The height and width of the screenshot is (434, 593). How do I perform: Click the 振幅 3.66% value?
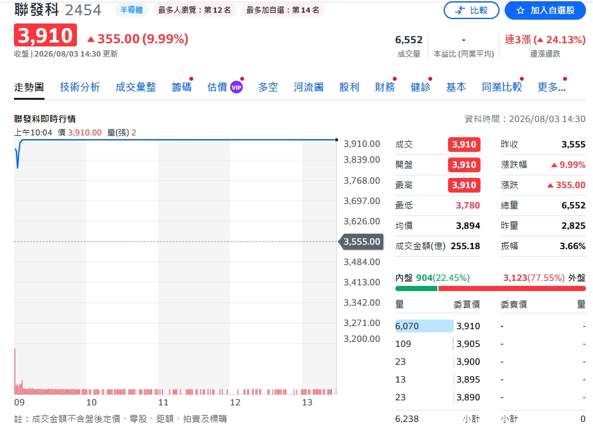pyautogui.click(x=573, y=246)
